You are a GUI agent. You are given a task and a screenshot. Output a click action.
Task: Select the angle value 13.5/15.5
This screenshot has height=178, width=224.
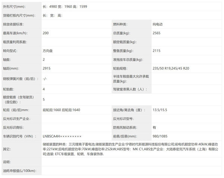160,110
